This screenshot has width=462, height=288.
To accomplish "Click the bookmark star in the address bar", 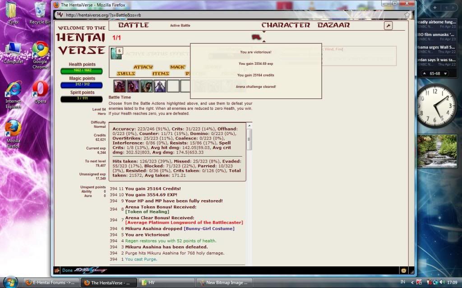I will (407, 15).
